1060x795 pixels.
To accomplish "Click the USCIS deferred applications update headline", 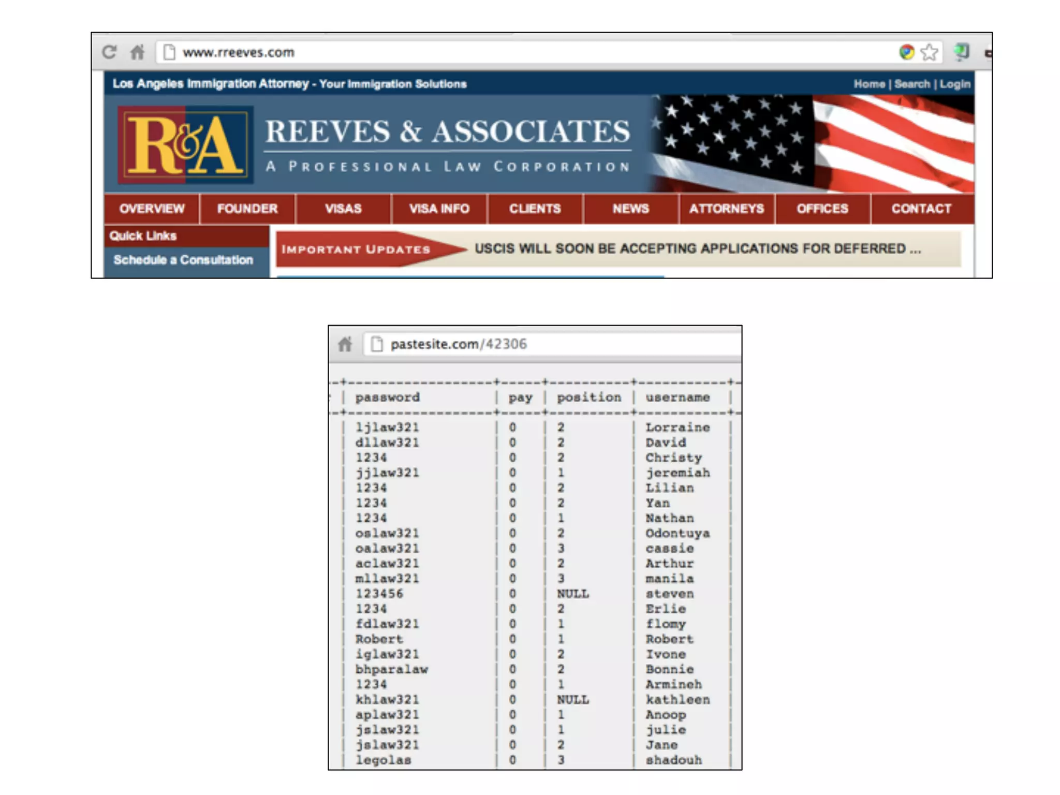I will tap(697, 249).
